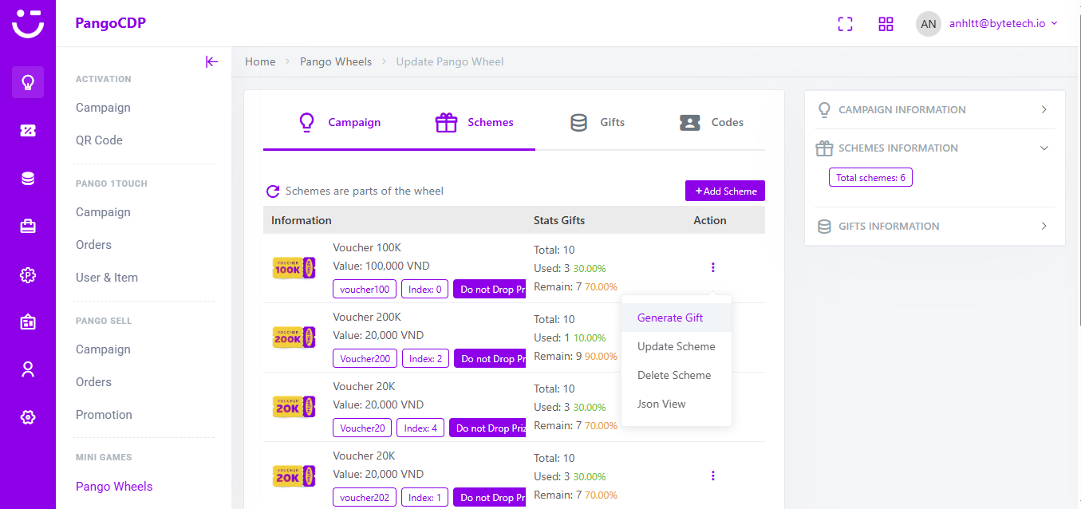This screenshot has height=509, width=1081.
Task: Open Orders under Pango 1Touch section
Action: (93, 245)
